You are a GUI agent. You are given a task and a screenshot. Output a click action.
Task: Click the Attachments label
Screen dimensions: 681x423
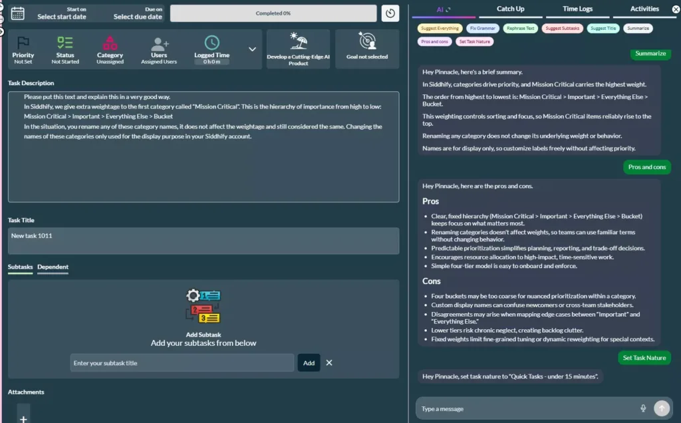point(26,392)
